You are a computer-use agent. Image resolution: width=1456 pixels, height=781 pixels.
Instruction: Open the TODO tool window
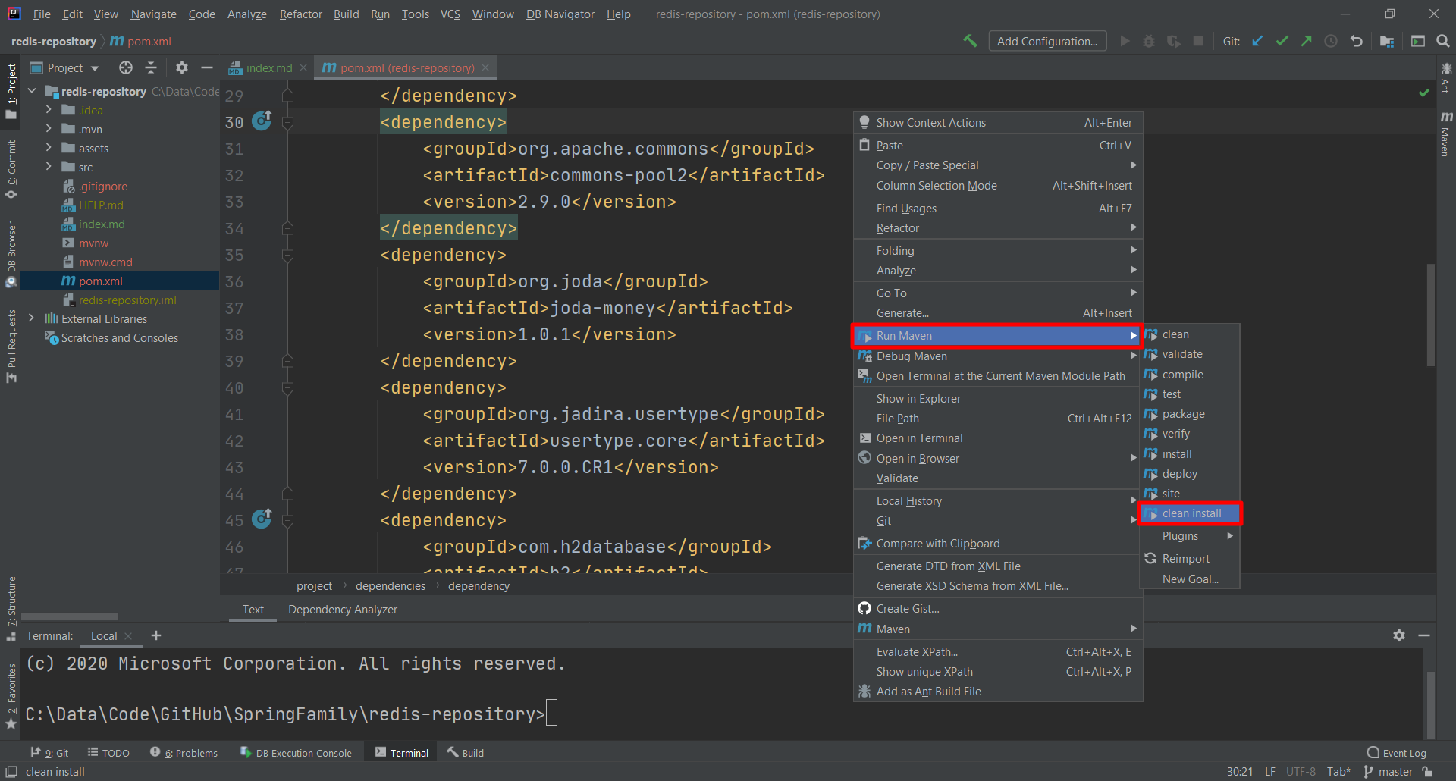point(108,753)
